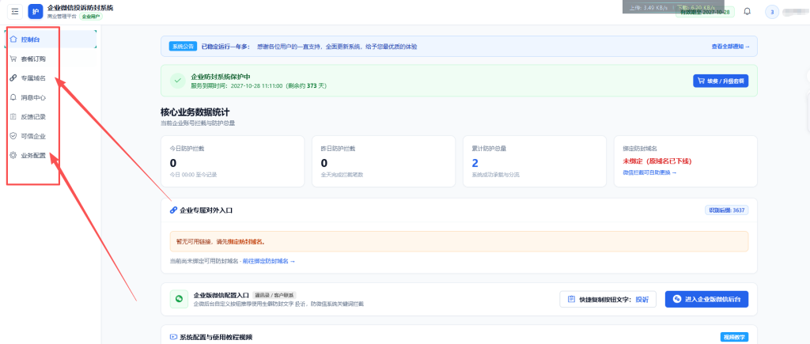This screenshot has height=344, width=810.
Task: Click 进入企业版微信后台 button
Action: (x=706, y=299)
